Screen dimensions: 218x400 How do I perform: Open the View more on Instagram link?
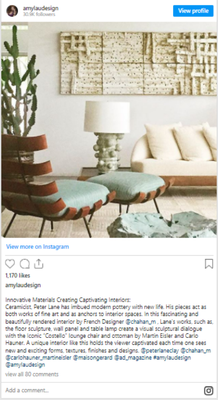[38, 246]
